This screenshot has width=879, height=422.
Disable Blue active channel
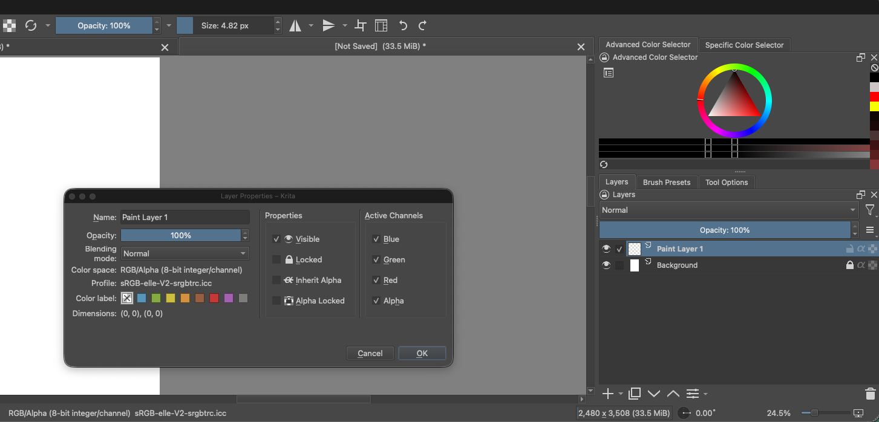376,239
